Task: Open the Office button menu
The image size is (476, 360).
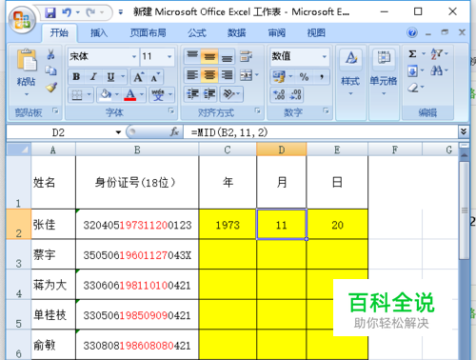Action: pyautogui.click(x=22, y=20)
